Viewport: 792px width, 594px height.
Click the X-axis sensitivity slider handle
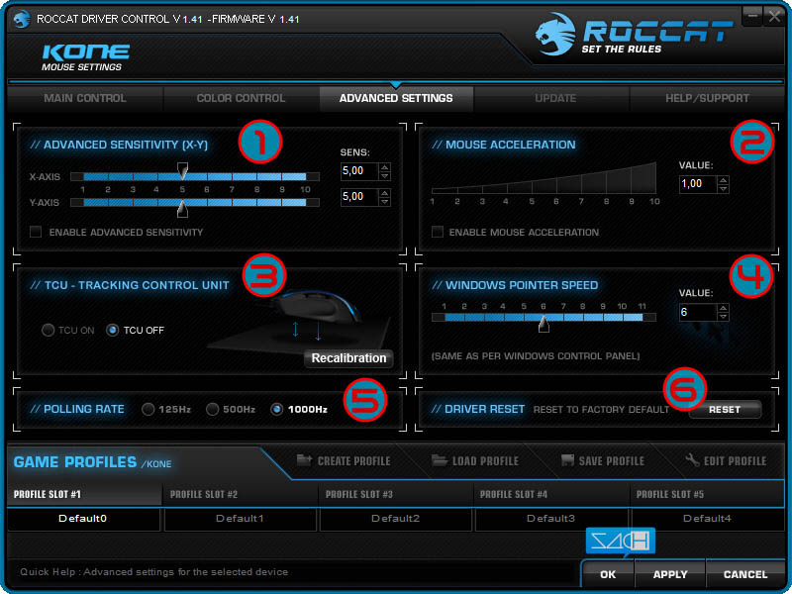182,170
